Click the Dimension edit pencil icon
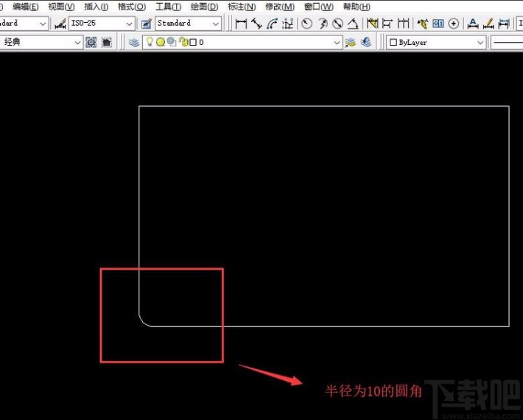Viewport: 523px width, 420px height. [x=488, y=24]
